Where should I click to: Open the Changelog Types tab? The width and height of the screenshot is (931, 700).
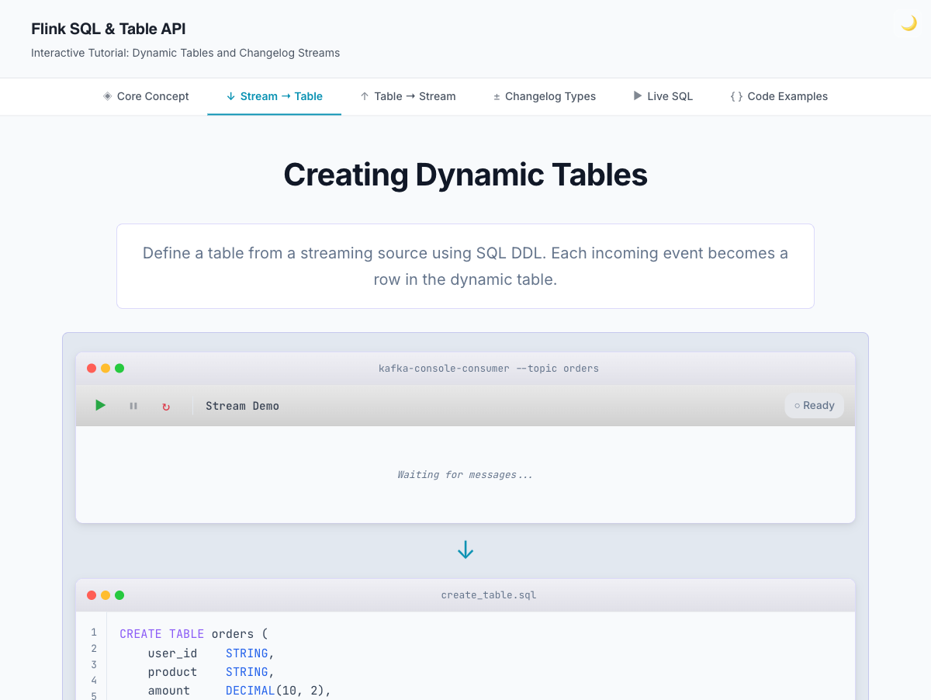pyautogui.click(x=544, y=96)
